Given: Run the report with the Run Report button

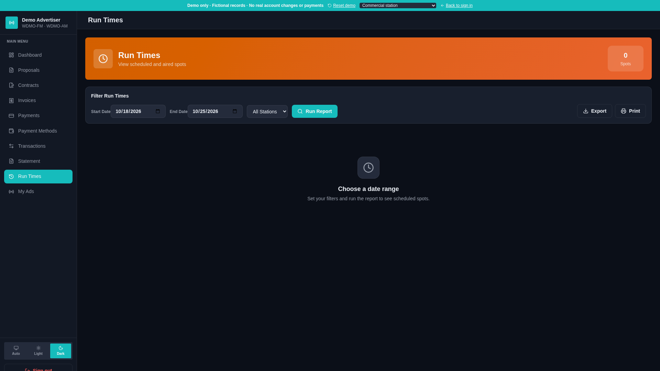Looking at the screenshot, I should click(x=315, y=111).
